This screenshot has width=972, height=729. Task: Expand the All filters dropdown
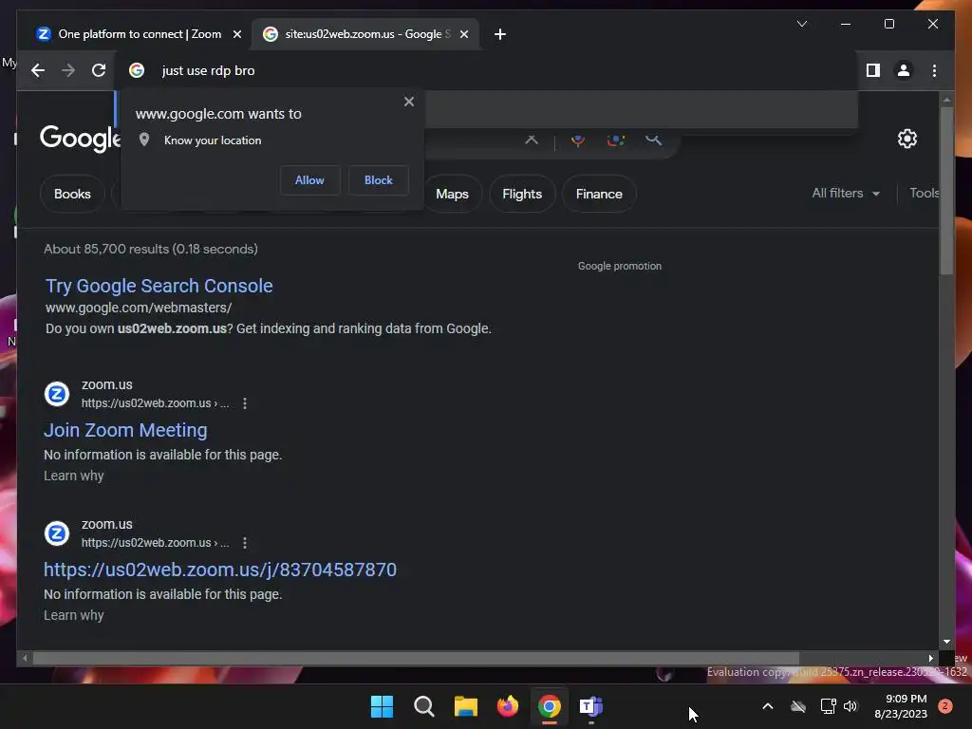[846, 194]
